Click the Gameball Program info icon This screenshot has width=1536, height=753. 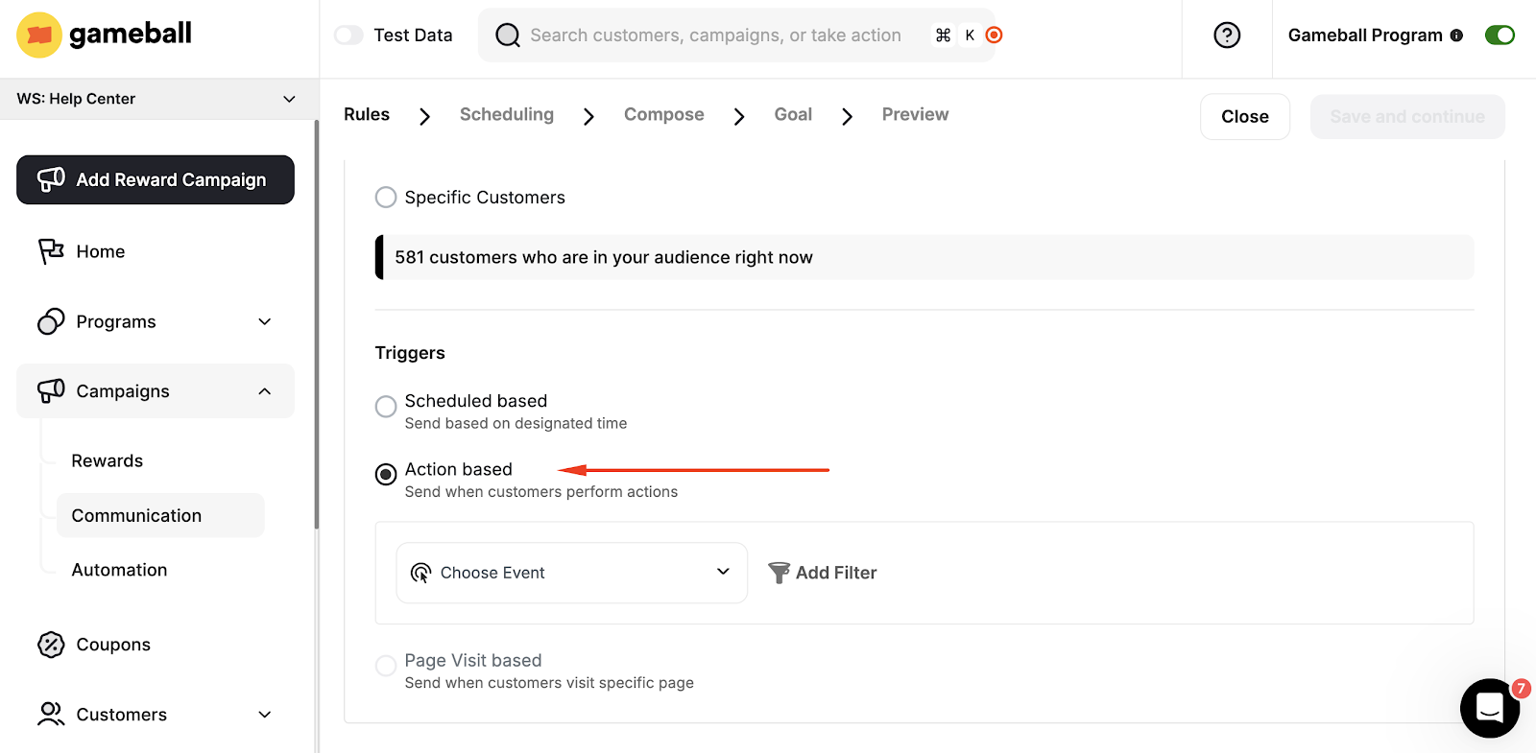click(x=1456, y=35)
